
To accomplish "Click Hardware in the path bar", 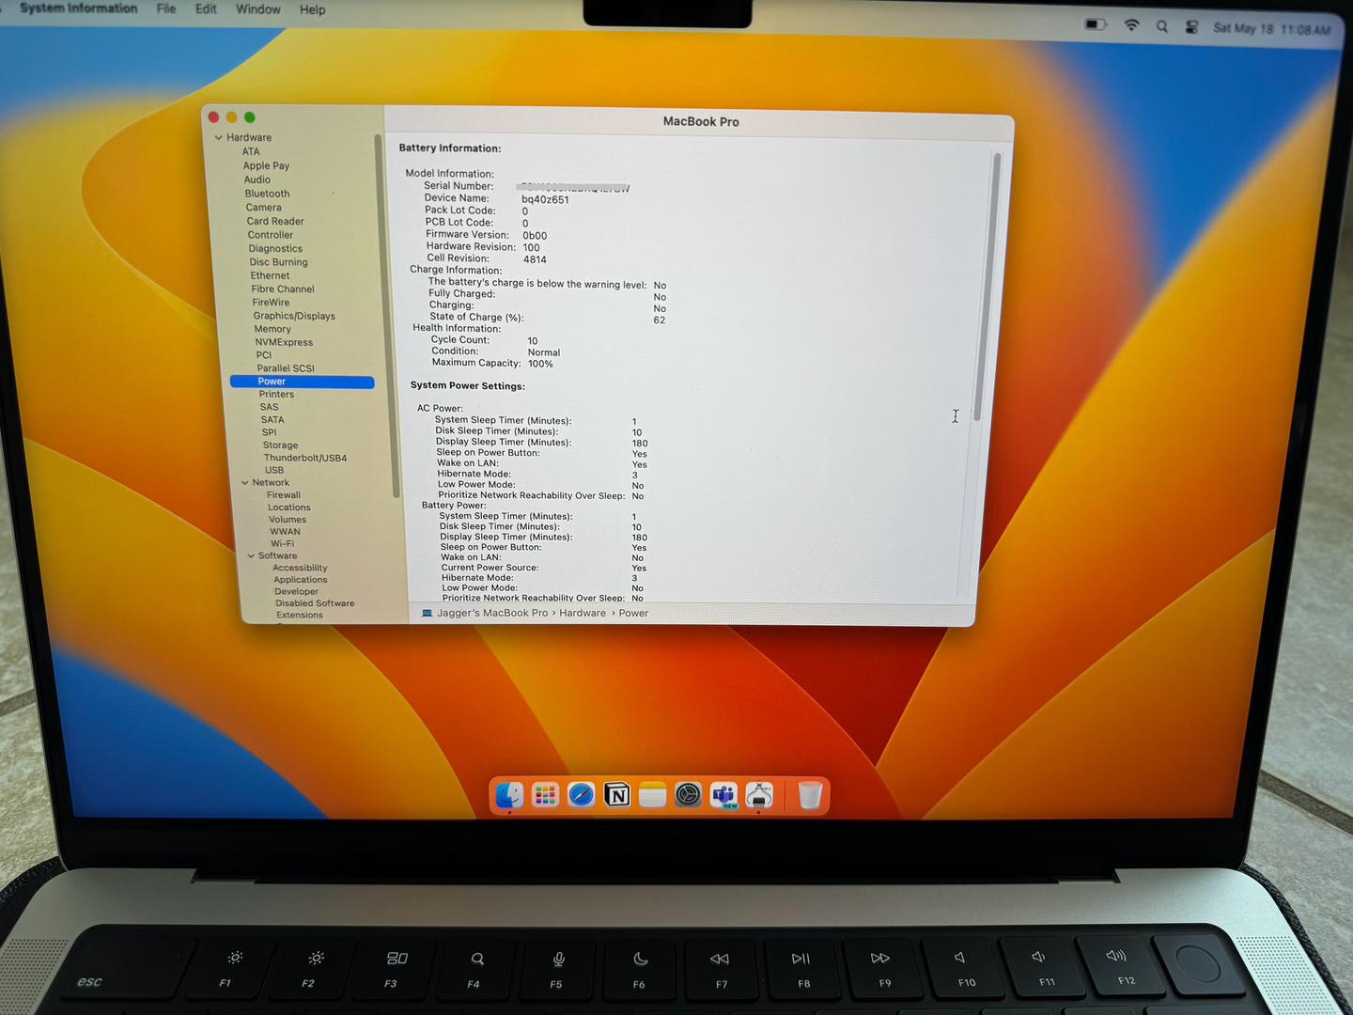I will [583, 613].
